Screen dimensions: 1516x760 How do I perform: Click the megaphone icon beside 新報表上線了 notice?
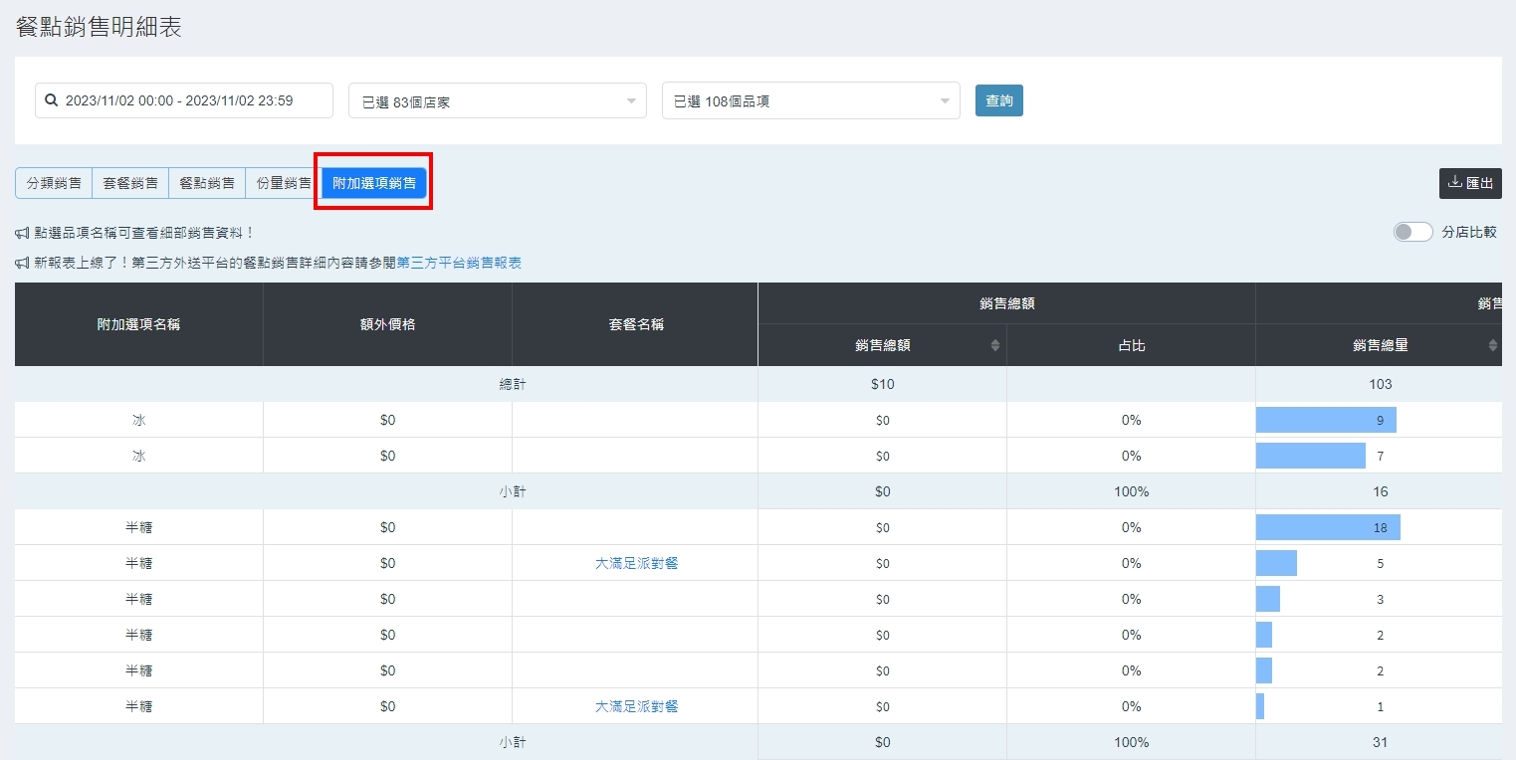coord(22,263)
